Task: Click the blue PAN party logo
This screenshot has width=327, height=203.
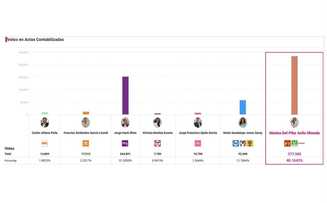Action: (x=236, y=143)
